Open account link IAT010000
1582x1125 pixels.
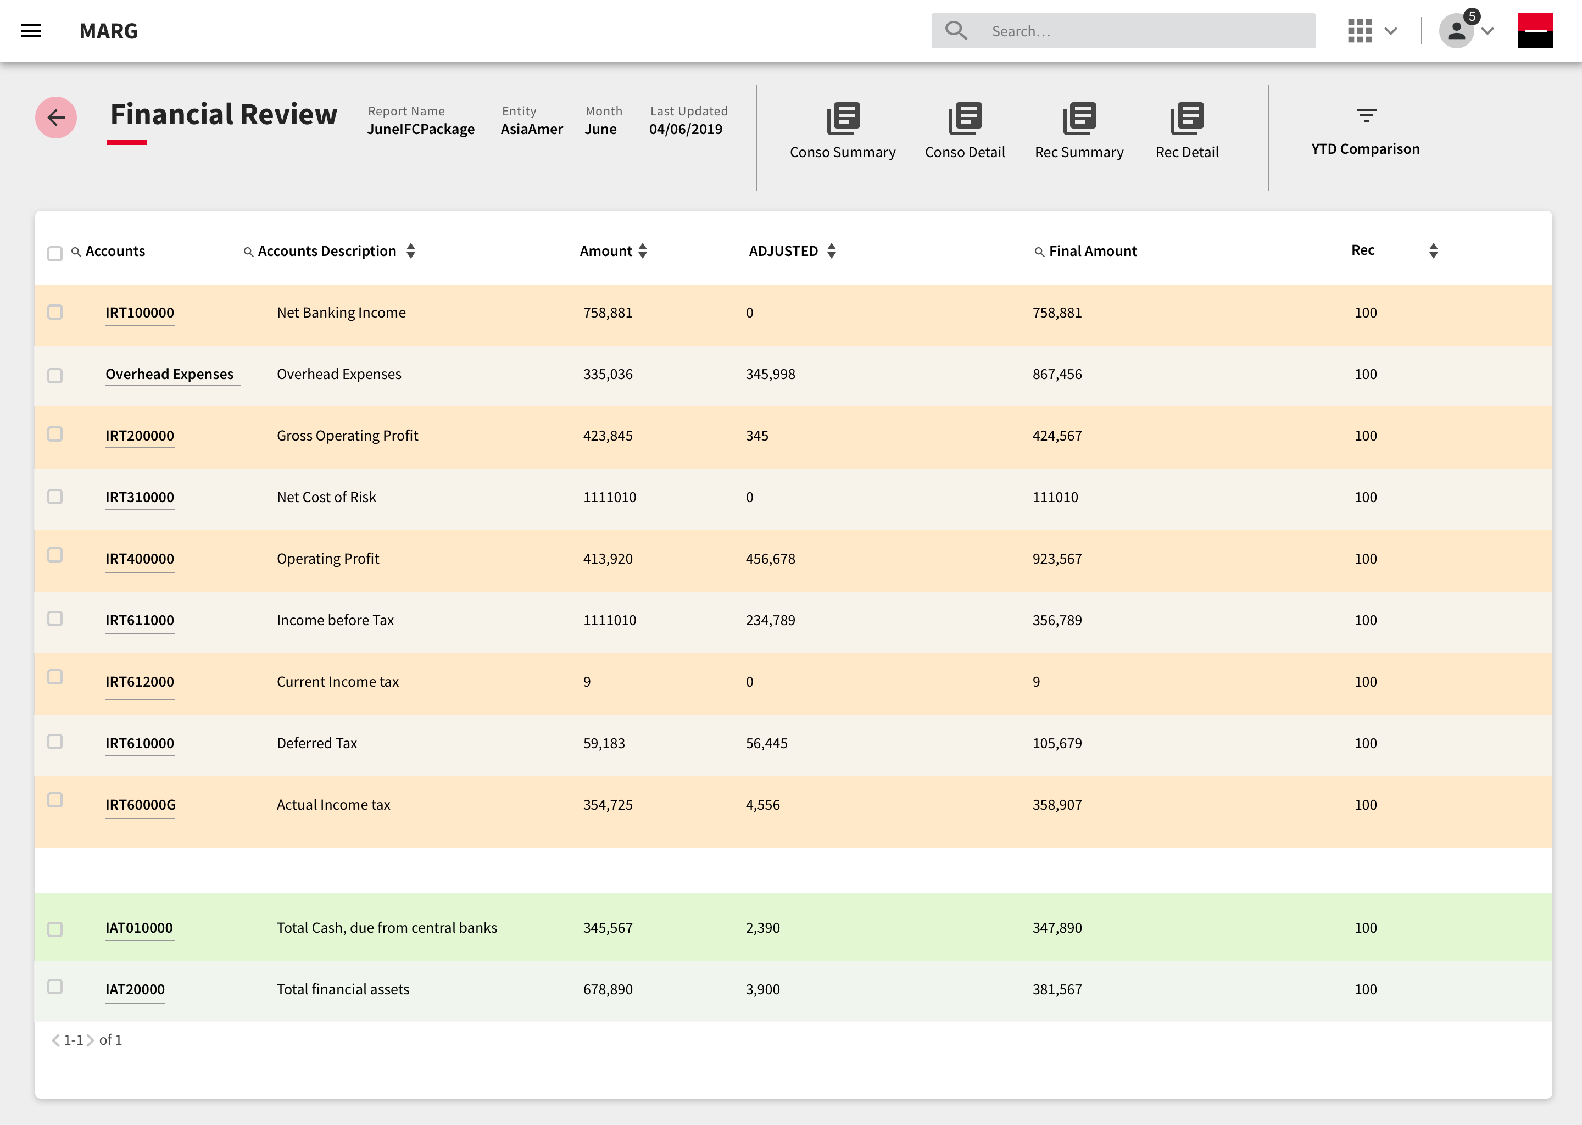(139, 928)
